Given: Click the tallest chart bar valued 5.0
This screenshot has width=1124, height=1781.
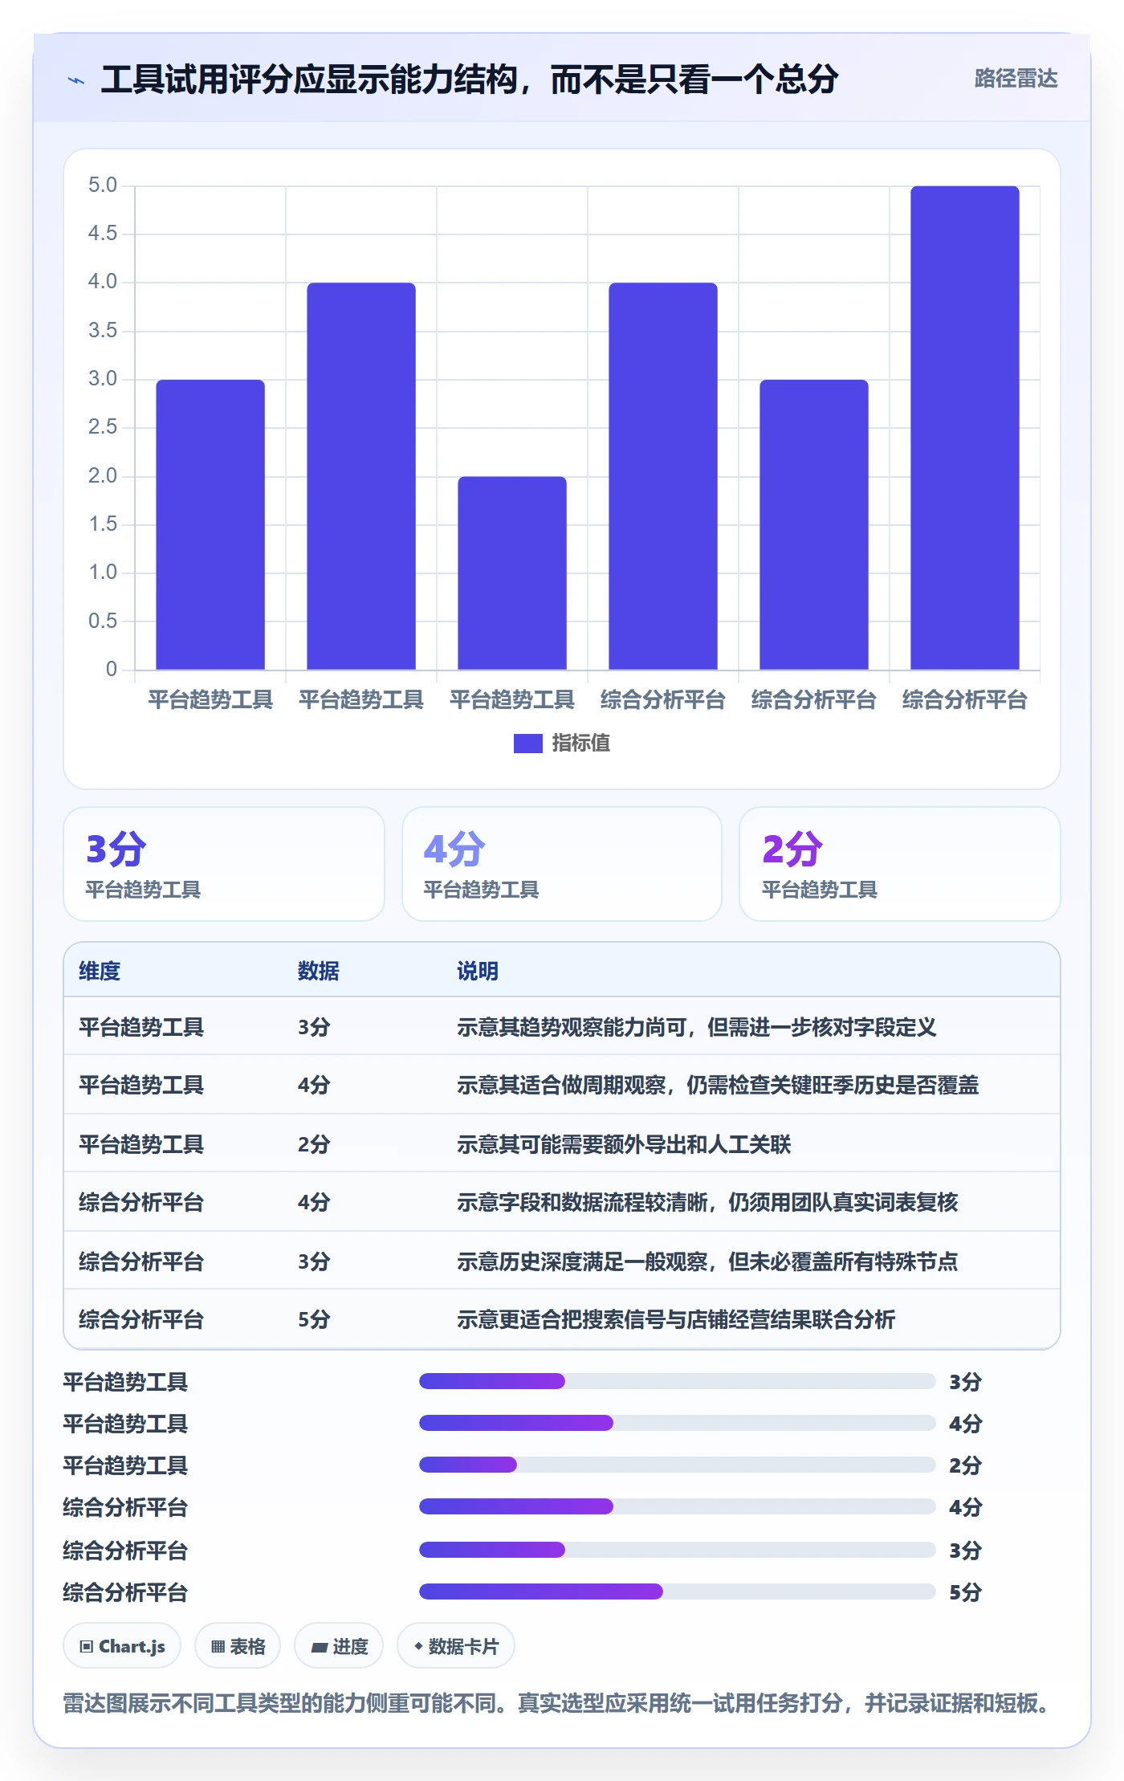Looking at the screenshot, I should pyautogui.click(x=964, y=428).
